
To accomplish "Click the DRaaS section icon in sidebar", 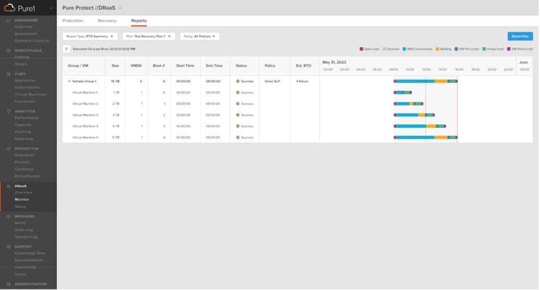I will tap(9, 186).
